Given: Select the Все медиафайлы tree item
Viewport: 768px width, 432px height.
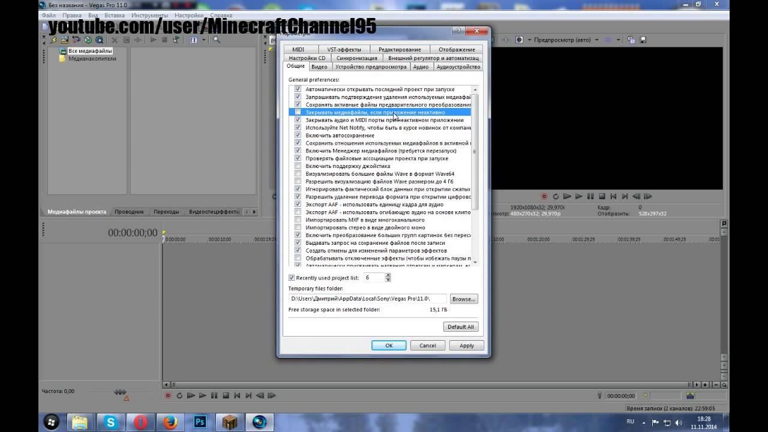Looking at the screenshot, I should [90, 51].
